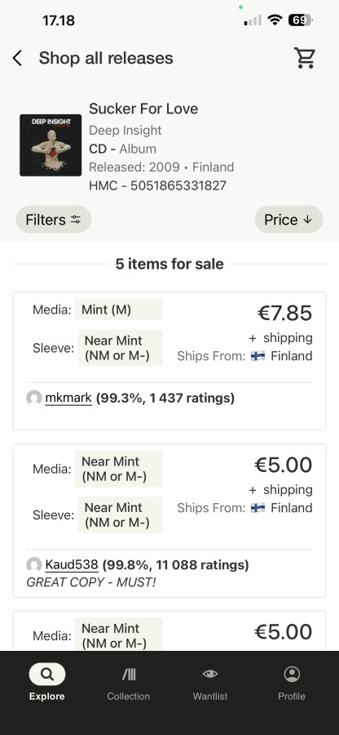
Task: Go to Collection tab
Action: coord(128,682)
